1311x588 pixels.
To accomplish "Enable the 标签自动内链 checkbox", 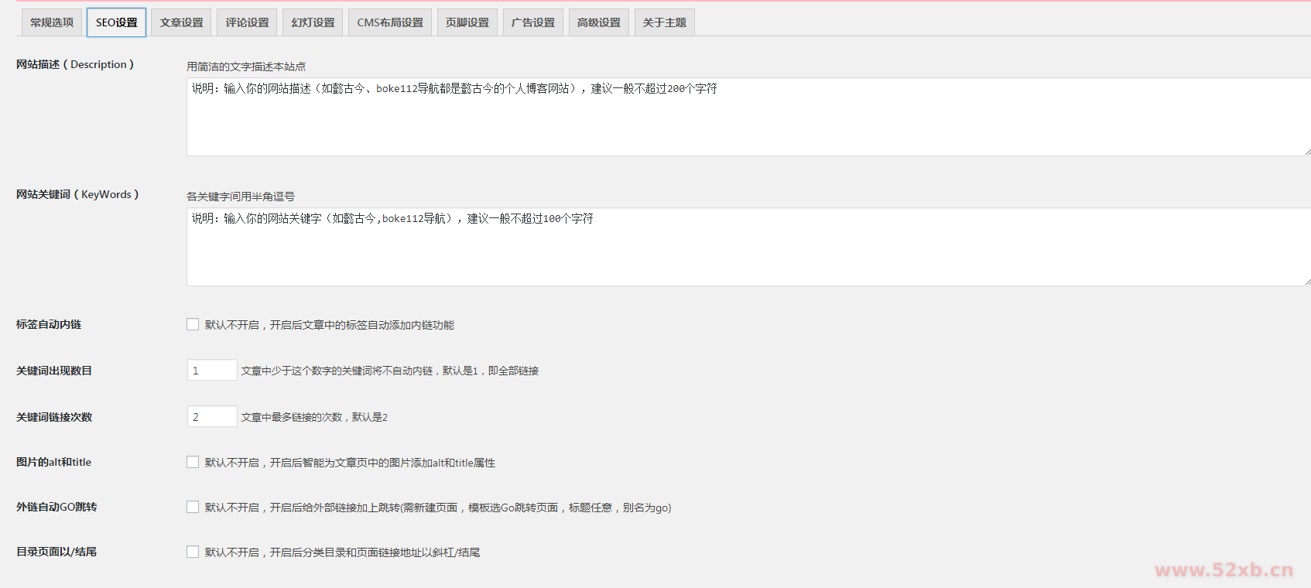I will pyautogui.click(x=193, y=324).
